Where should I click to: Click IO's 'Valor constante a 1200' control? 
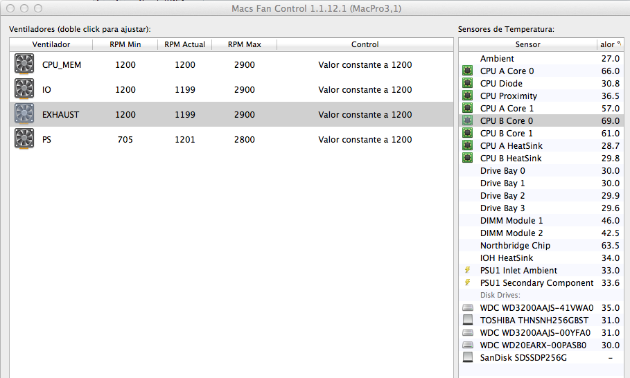[365, 89]
